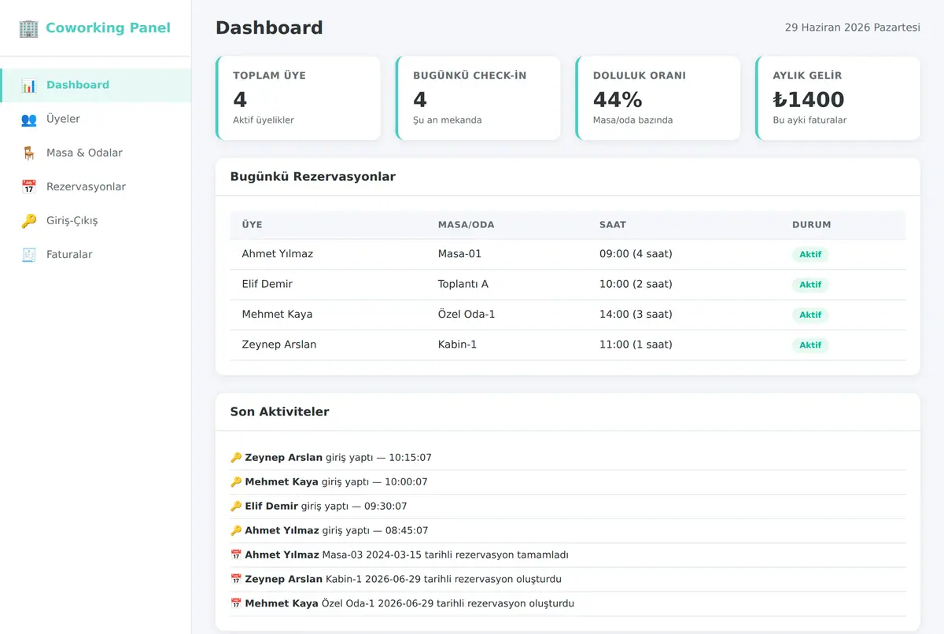Click the SAAT column header
944x634 pixels.
point(613,225)
